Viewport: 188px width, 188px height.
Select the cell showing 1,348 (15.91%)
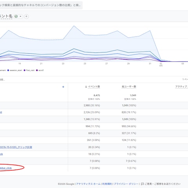pyautogui.click(x=92, y=119)
